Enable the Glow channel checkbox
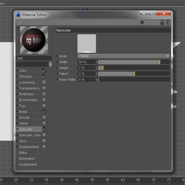185x185 pixels. point(44,141)
